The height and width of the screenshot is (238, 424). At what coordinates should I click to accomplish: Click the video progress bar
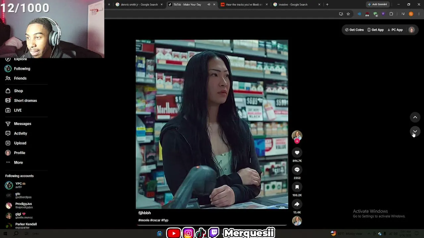pos(212,225)
